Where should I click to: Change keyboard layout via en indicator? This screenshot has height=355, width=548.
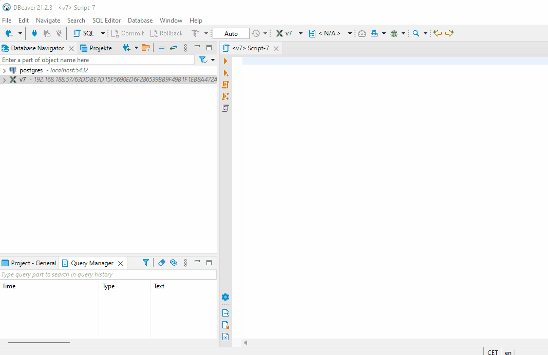tap(508, 352)
